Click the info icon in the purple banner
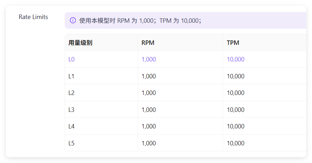The image size is (312, 163). point(73,20)
